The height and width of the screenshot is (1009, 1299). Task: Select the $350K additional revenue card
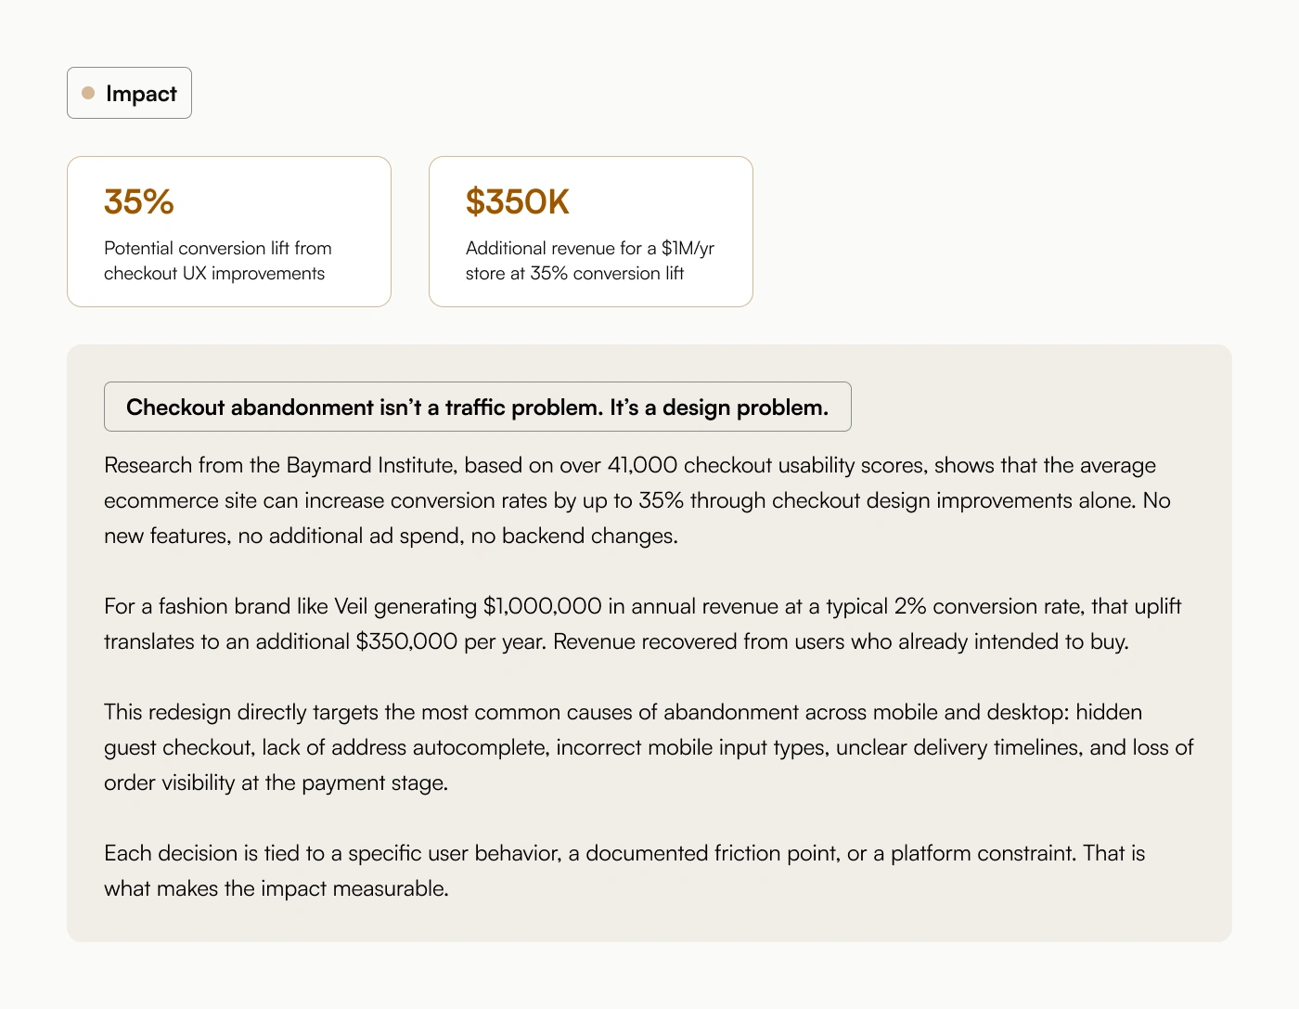(591, 231)
